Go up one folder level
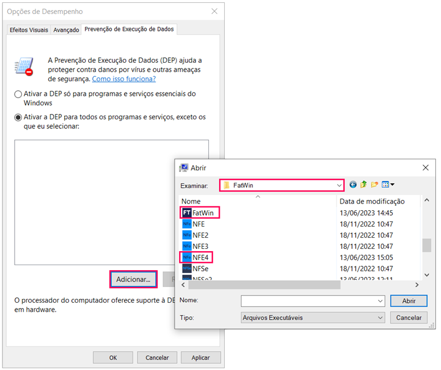 click(x=363, y=184)
